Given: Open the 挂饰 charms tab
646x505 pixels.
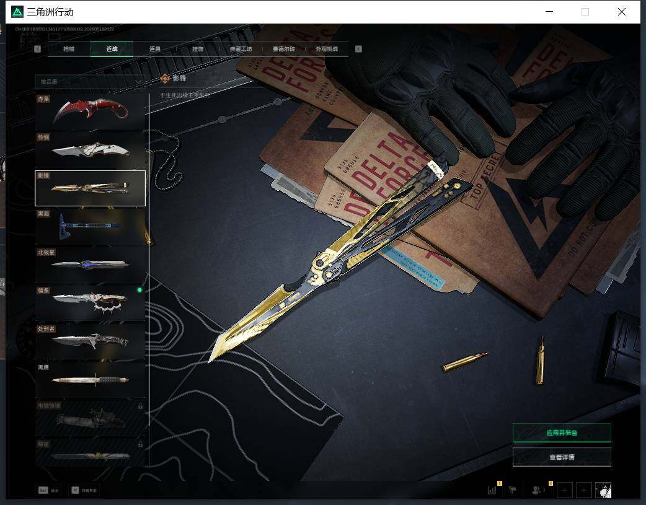Looking at the screenshot, I should tap(198, 49).
